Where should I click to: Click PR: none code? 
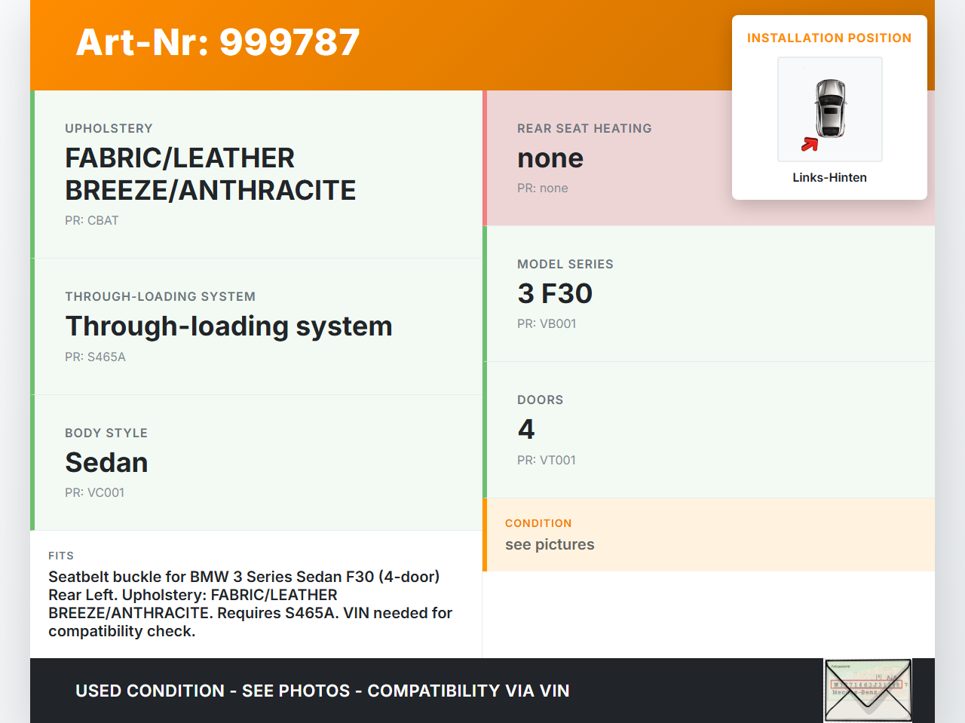point(543,188)
